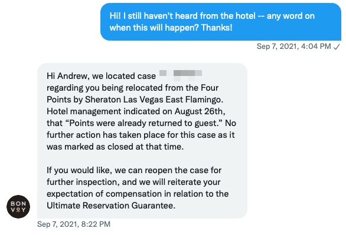
Task: Click "Hi!" at start of blue message
Action: [x=115, y=16]
